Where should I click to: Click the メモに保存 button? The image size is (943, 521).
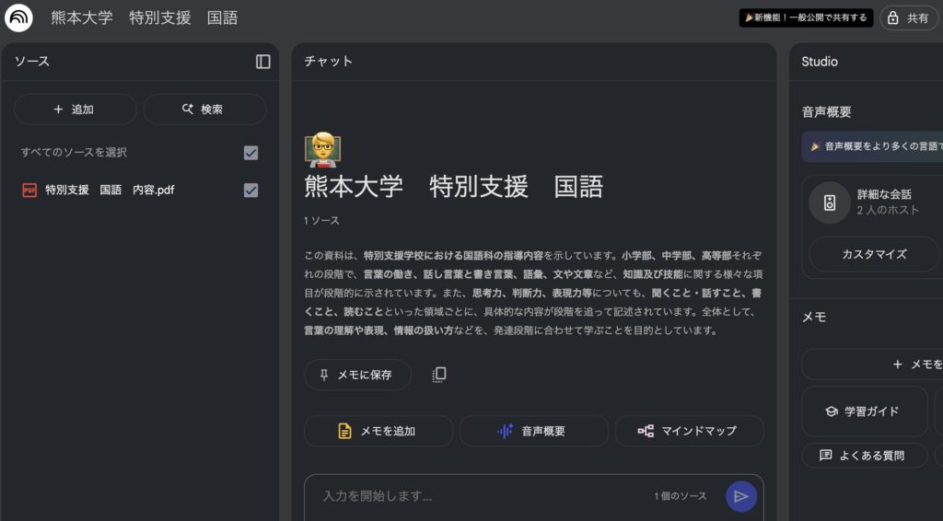pyautogui.click(x=357, y=375)
